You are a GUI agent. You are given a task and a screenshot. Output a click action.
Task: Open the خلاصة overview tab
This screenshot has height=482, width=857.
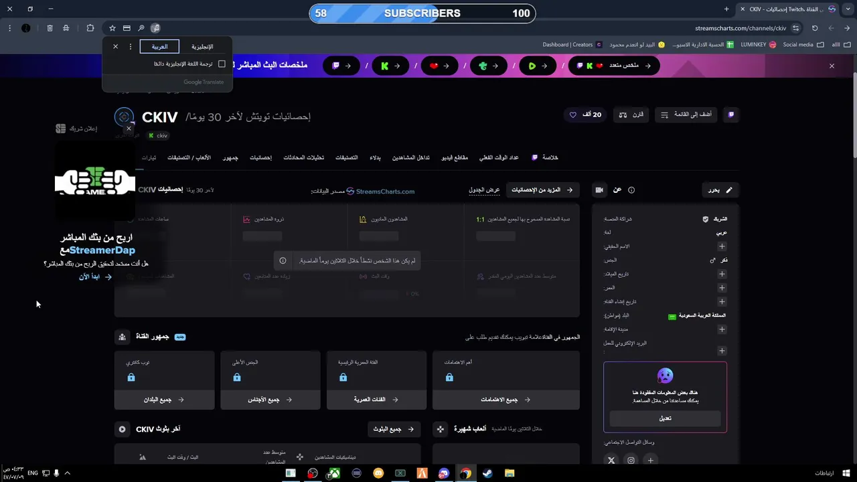545,157
